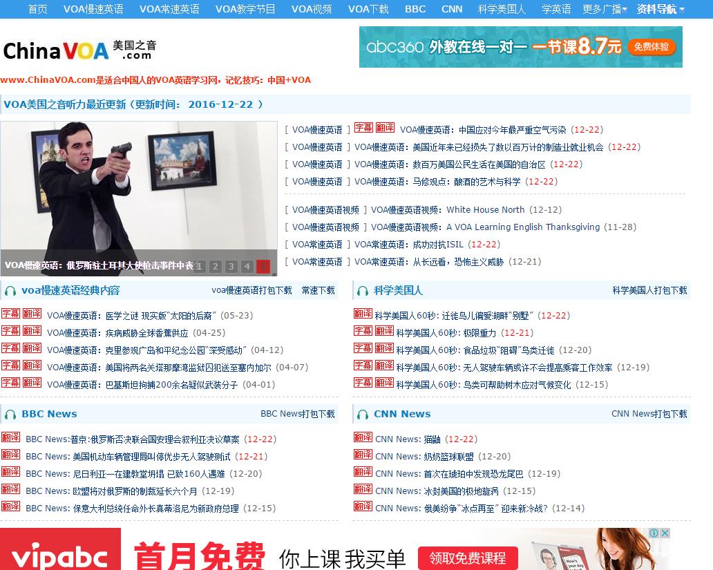Screen dimensions: 713x570
Task: Expand the 更多广播 dropdown menu
Action: [x=605, y=9]
